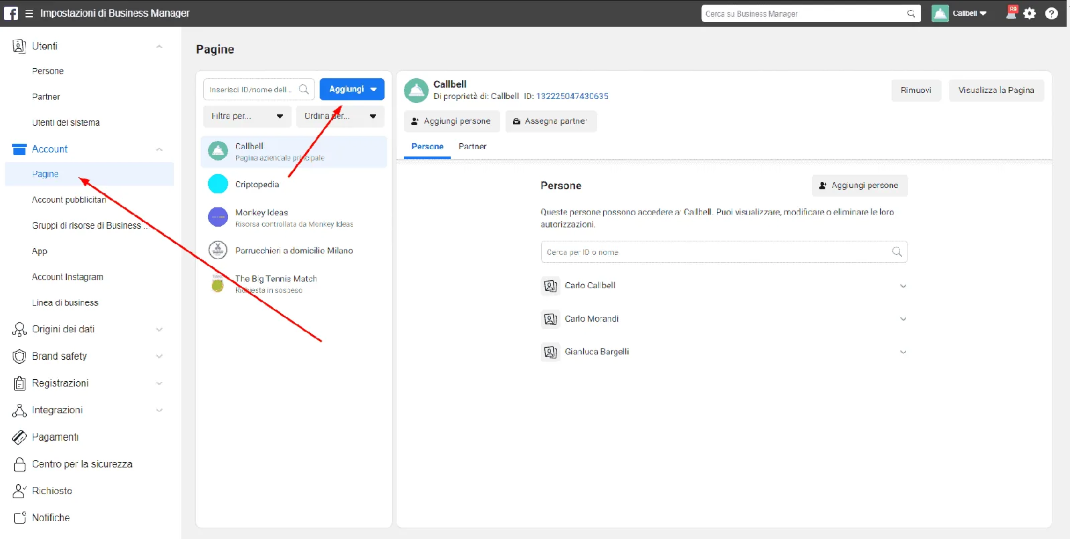The image size is (1070, 539).
Task: Click The Big Tennis Match avatar
Action: click(x=218, y=284)
